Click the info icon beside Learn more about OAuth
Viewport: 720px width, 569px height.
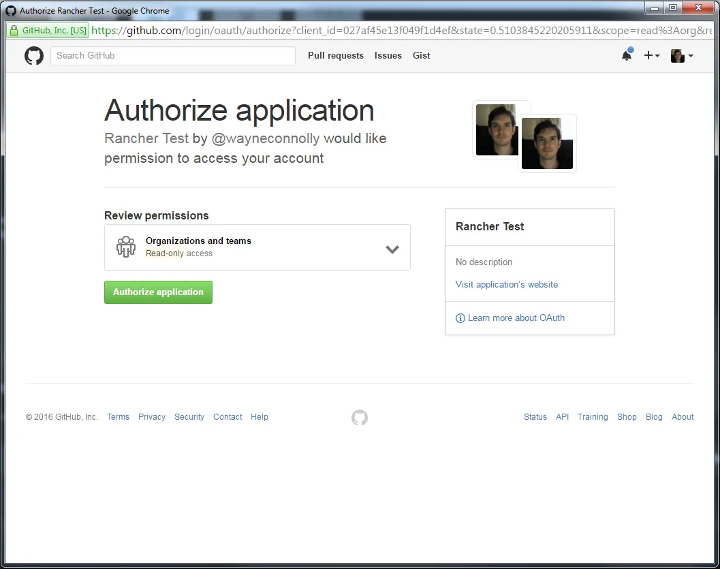click(460, 318)
